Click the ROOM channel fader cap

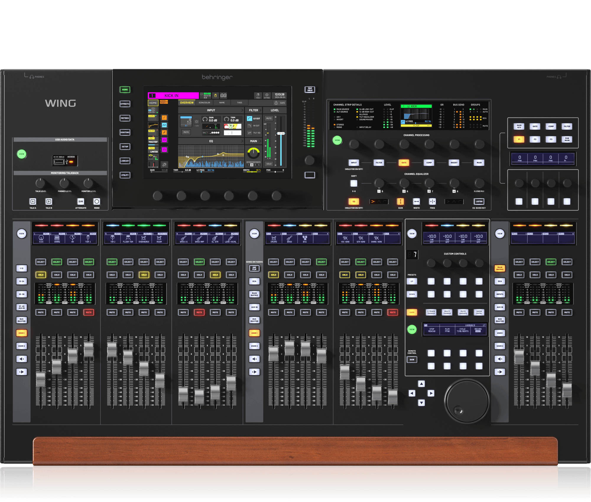click(x=160, y=381)
